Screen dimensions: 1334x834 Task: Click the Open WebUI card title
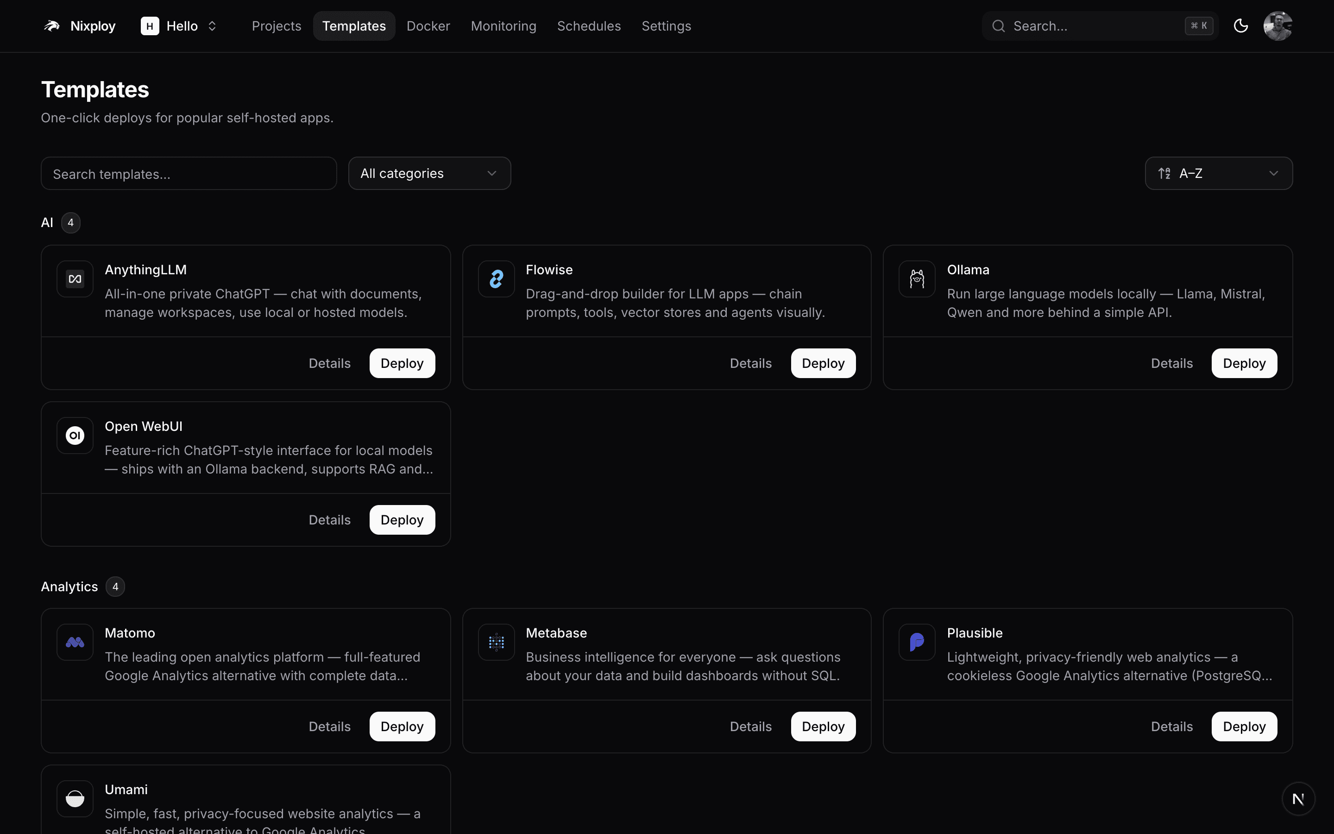click(x=143, y=426)
